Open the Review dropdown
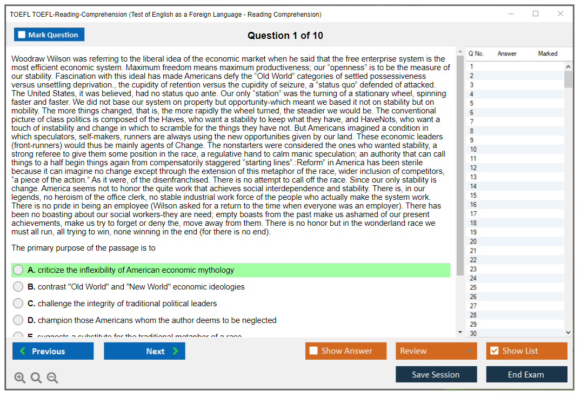Image resolution: width=581 pixels, height=397 pixels. coord(436,351)
